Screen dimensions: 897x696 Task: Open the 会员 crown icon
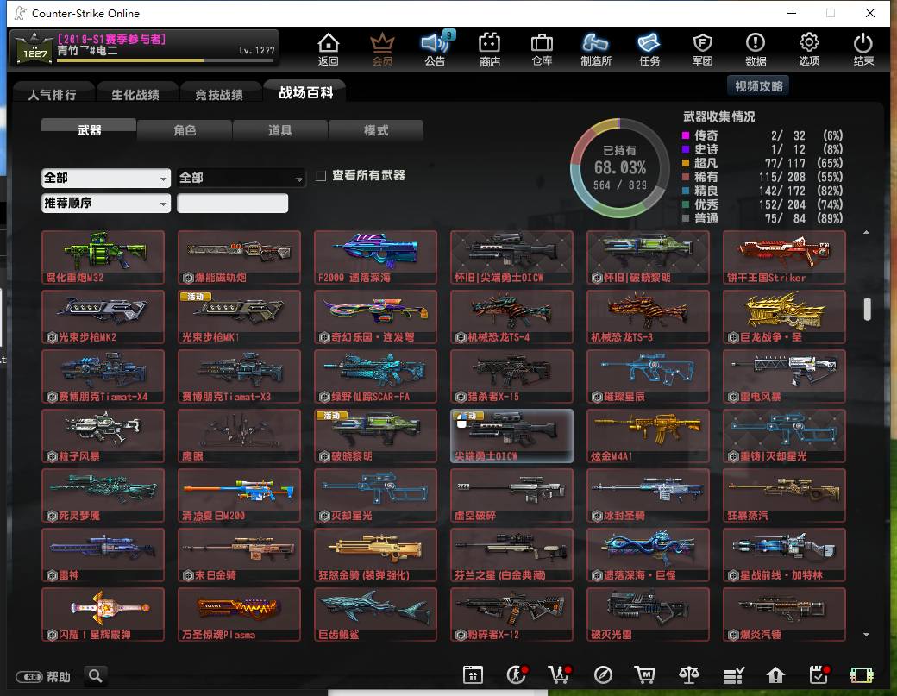[x=382, y=49]
